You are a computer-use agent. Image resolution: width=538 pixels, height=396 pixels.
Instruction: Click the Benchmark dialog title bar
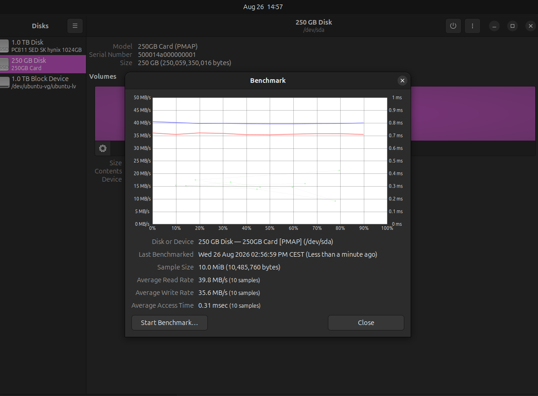[x=267, y=81]
